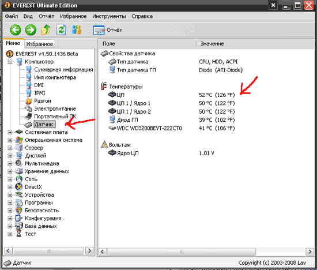317x270 pixels.
Task: Expand the Сервер node
Action: (10, 148)
